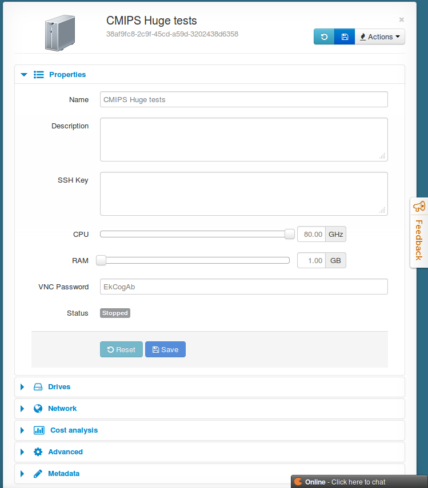Expand the Metadata section arrow
The image size is (428, 488).
22,474
